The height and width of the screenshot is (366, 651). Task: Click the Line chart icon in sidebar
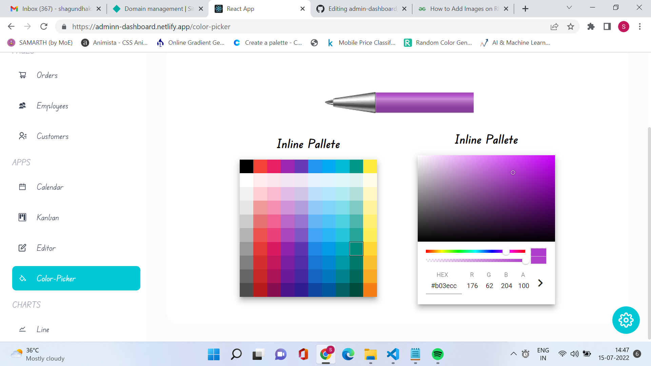point(22,329)
